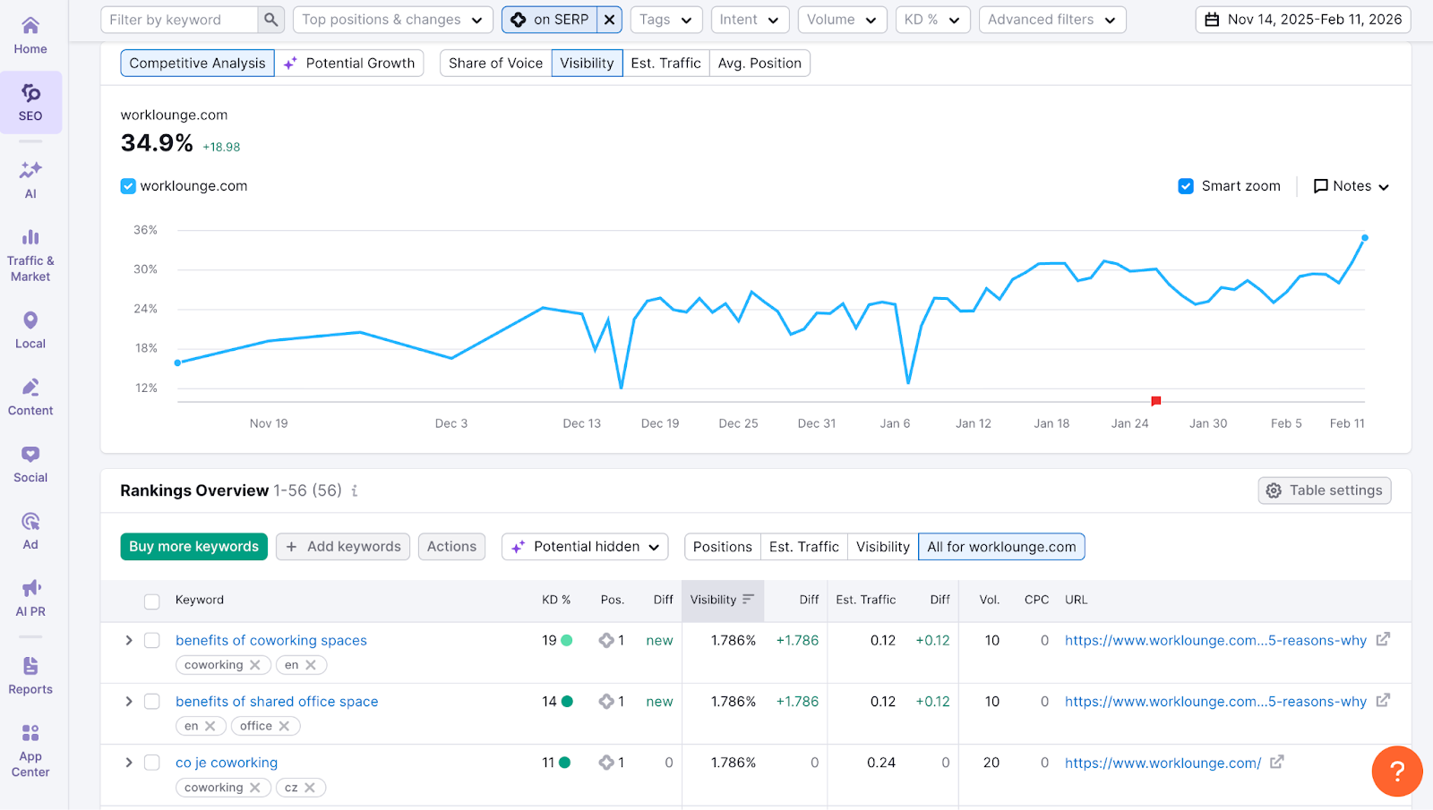The height and width of the screenshot is (810, 1433).
Task: Go to Reports via the sidebar icon
Action: click(30, 672)
